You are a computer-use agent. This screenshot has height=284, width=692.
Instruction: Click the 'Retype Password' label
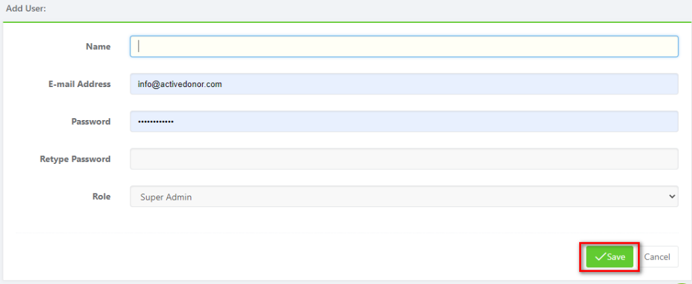[75, 159]
